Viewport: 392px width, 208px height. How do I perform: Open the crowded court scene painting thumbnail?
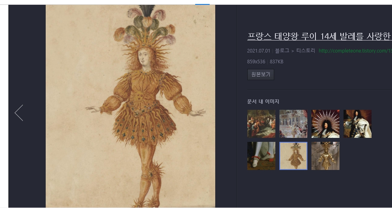261,124
